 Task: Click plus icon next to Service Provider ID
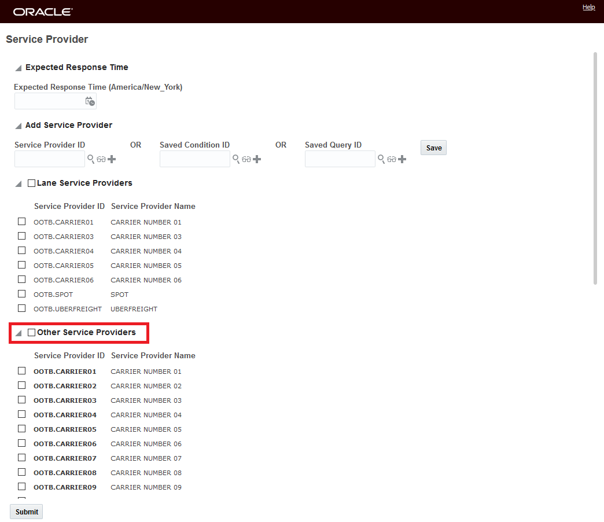[x=112, y=159]
